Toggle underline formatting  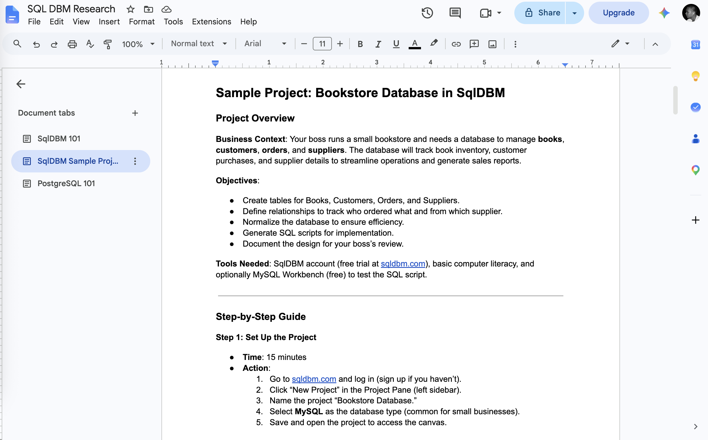[x=396, y=44]
